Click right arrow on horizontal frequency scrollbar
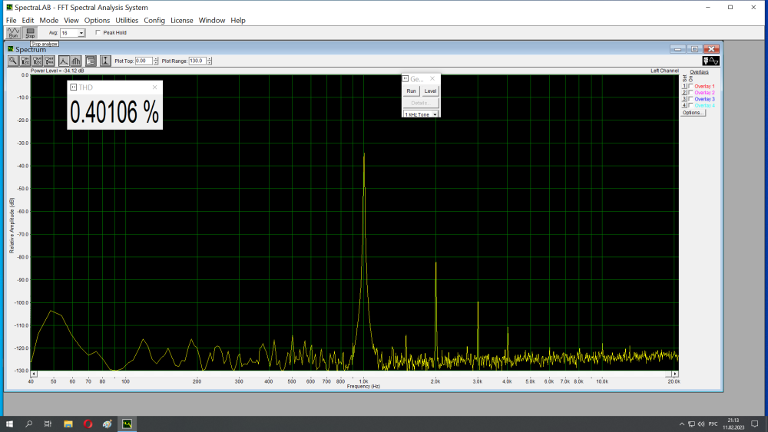 click(x=675, y=373)
